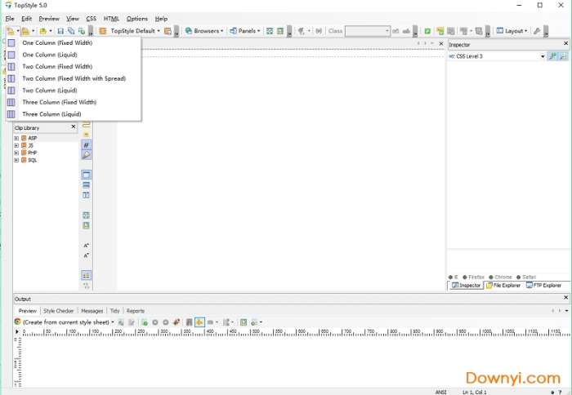Click the Class input field in the toolbar

366,31
